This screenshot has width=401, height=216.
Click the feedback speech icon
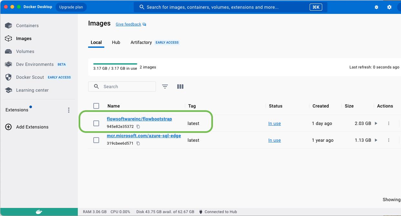point(144,25)
